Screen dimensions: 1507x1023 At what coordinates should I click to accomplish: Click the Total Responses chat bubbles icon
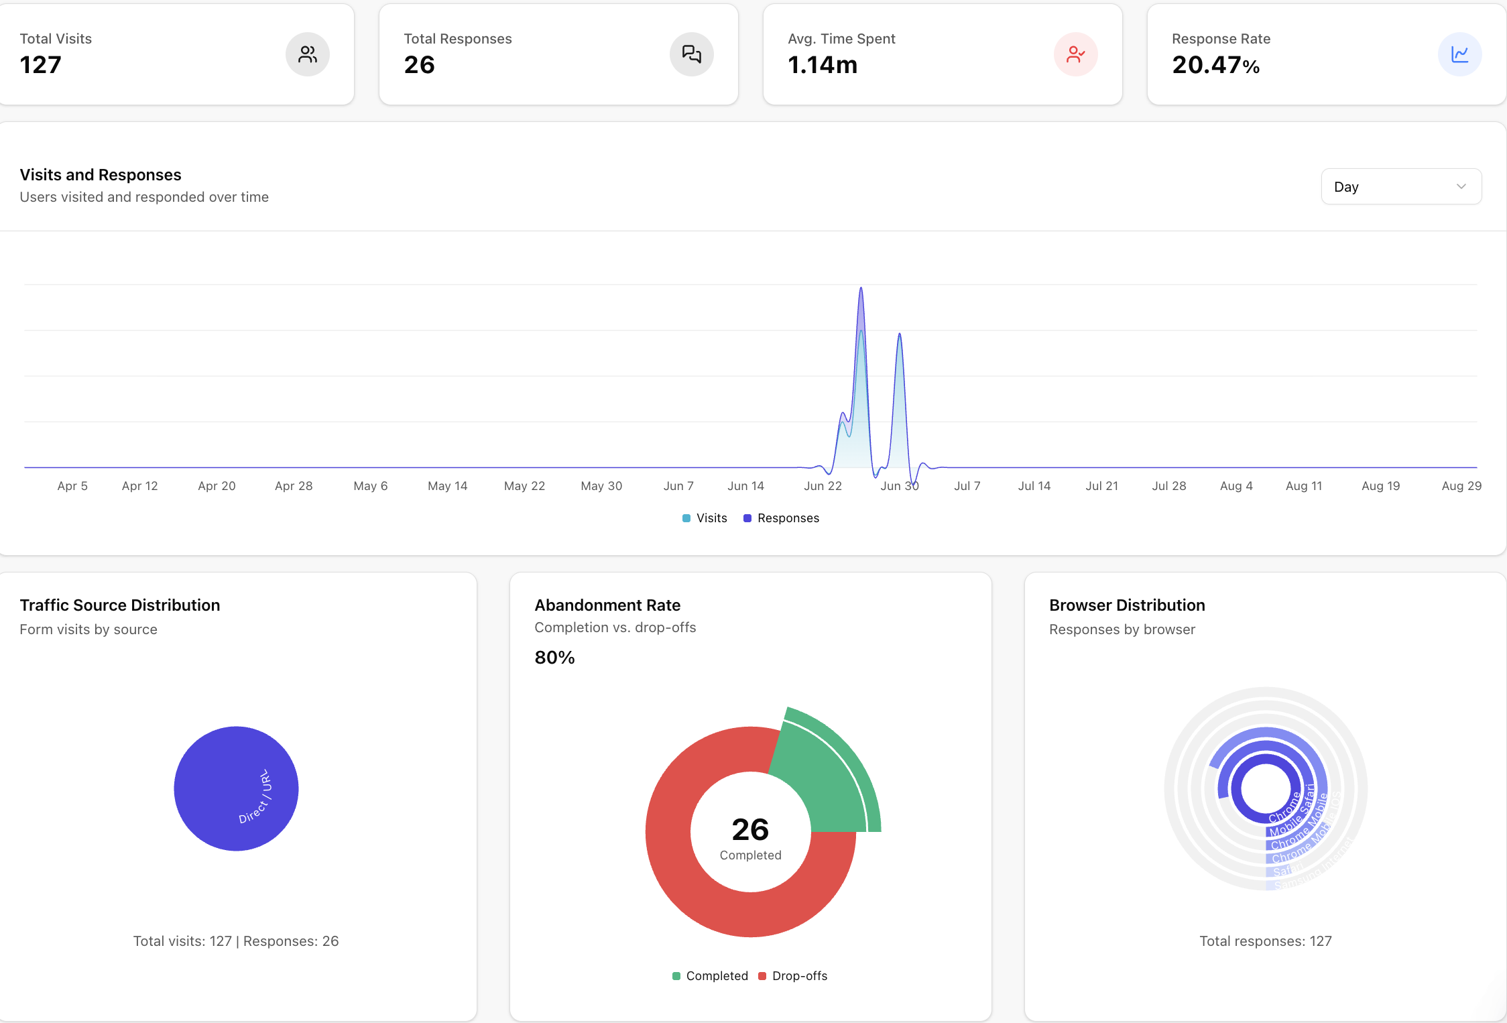pyautogui.click(x=691, y=54)
